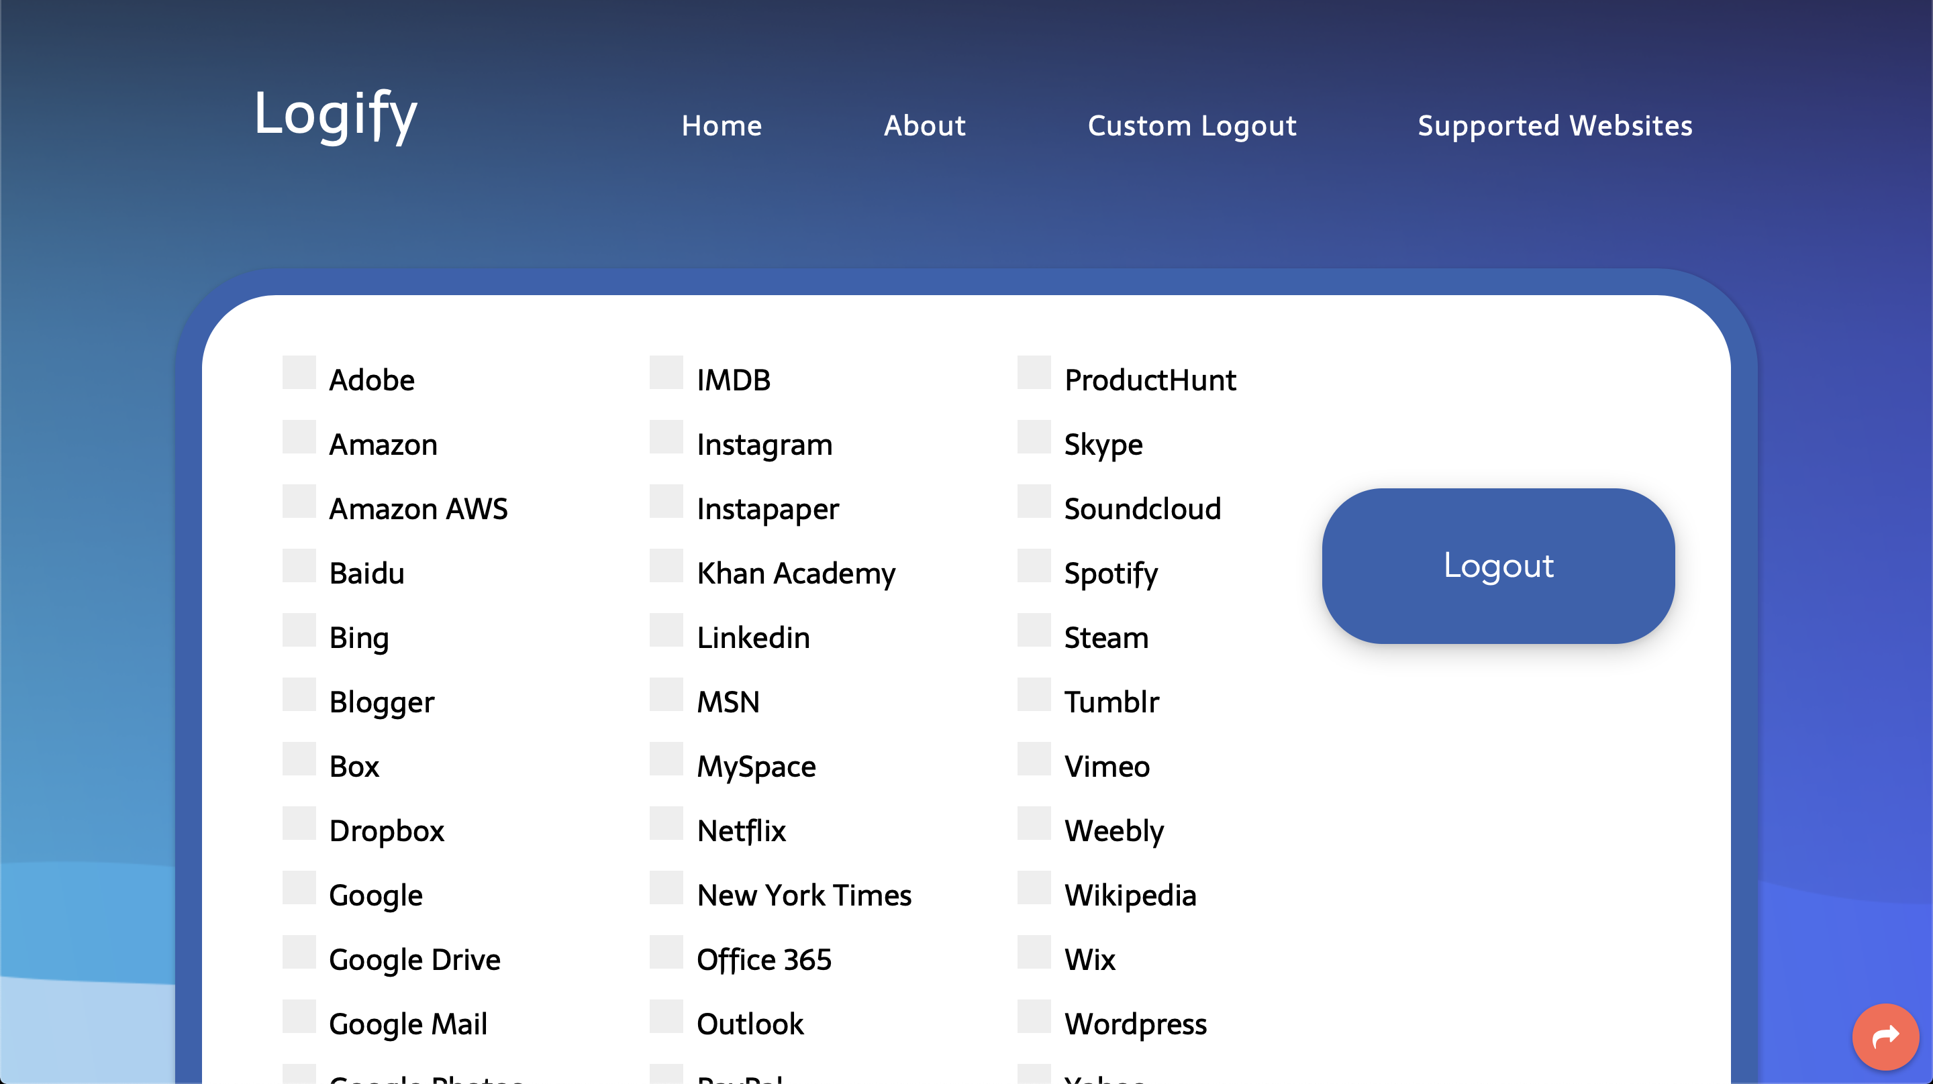Check the Dropbox checkbox

(299, 824)
